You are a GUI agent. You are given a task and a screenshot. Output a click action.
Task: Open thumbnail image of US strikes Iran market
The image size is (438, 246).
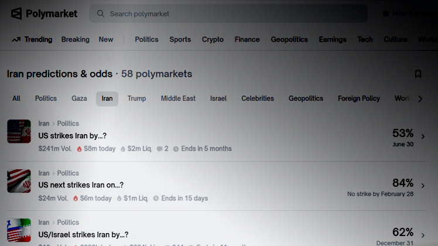point(19,131)
